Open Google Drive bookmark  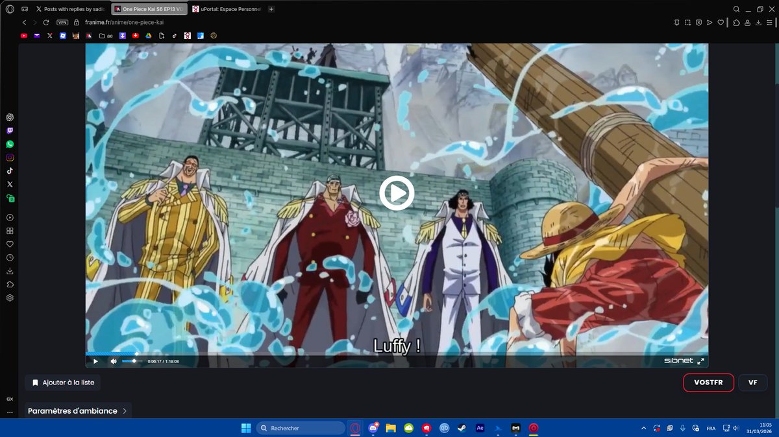(148, 36)
